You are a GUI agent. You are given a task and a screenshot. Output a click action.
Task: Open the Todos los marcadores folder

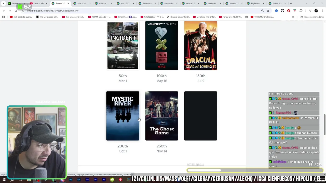312,17
